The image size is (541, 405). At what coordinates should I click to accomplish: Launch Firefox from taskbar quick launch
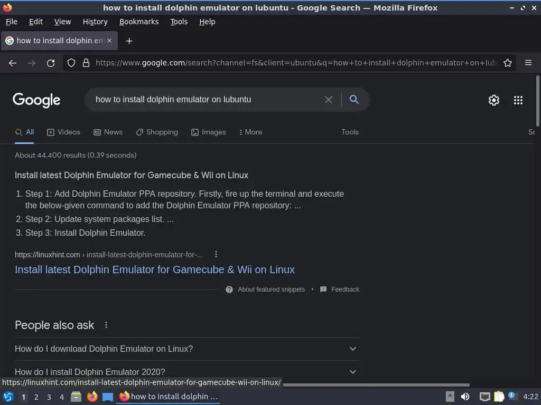coord(92,397)
